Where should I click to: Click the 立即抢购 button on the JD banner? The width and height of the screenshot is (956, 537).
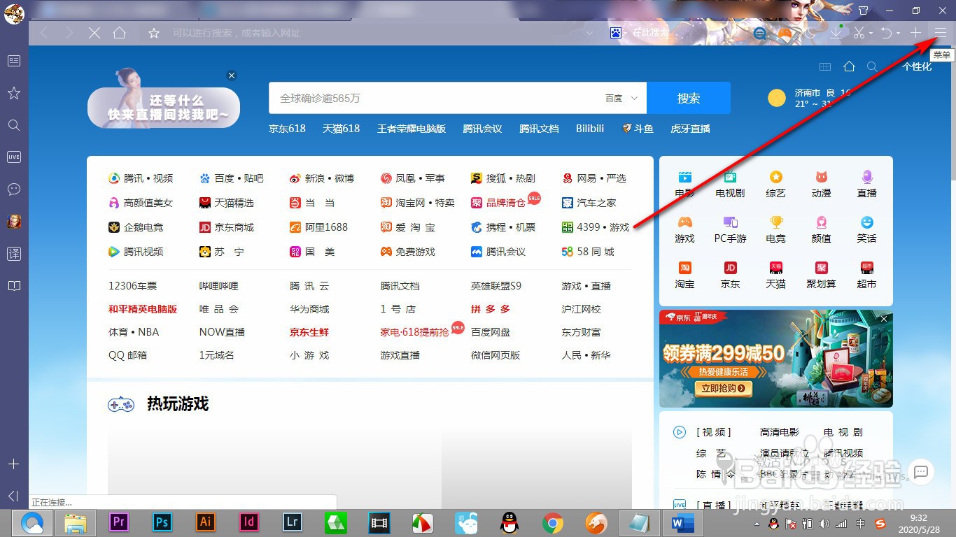pyautogui.click(x=725, y=389)
